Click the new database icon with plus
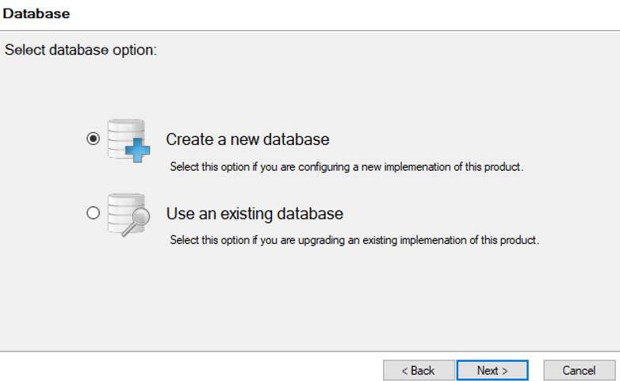 click(x=127, y=140)
